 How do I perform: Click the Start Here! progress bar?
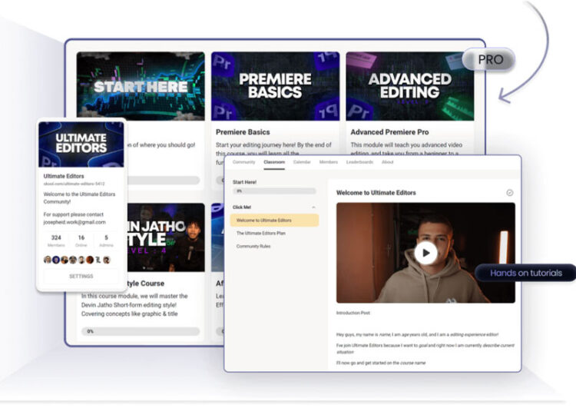274,191
